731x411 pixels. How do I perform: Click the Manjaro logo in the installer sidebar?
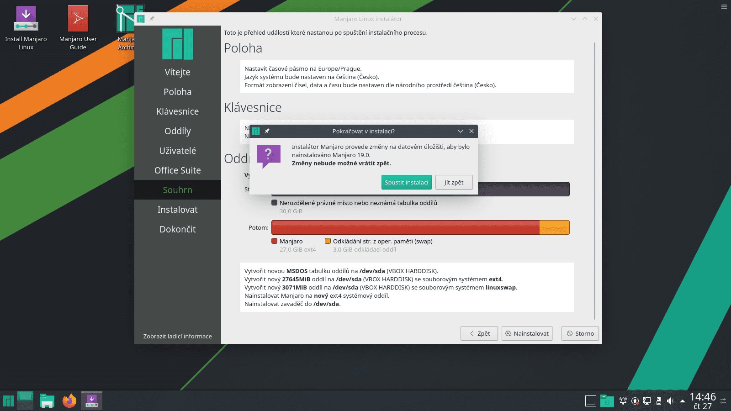click(x=177, y=44)
